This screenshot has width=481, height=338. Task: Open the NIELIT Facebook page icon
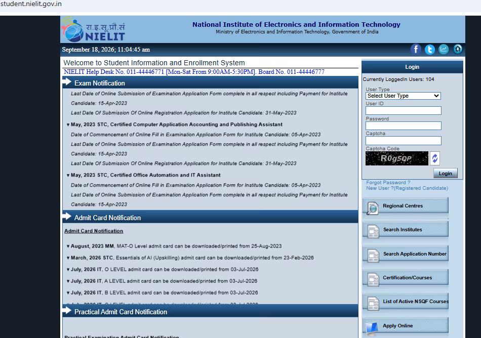click(x=416, y=49)
